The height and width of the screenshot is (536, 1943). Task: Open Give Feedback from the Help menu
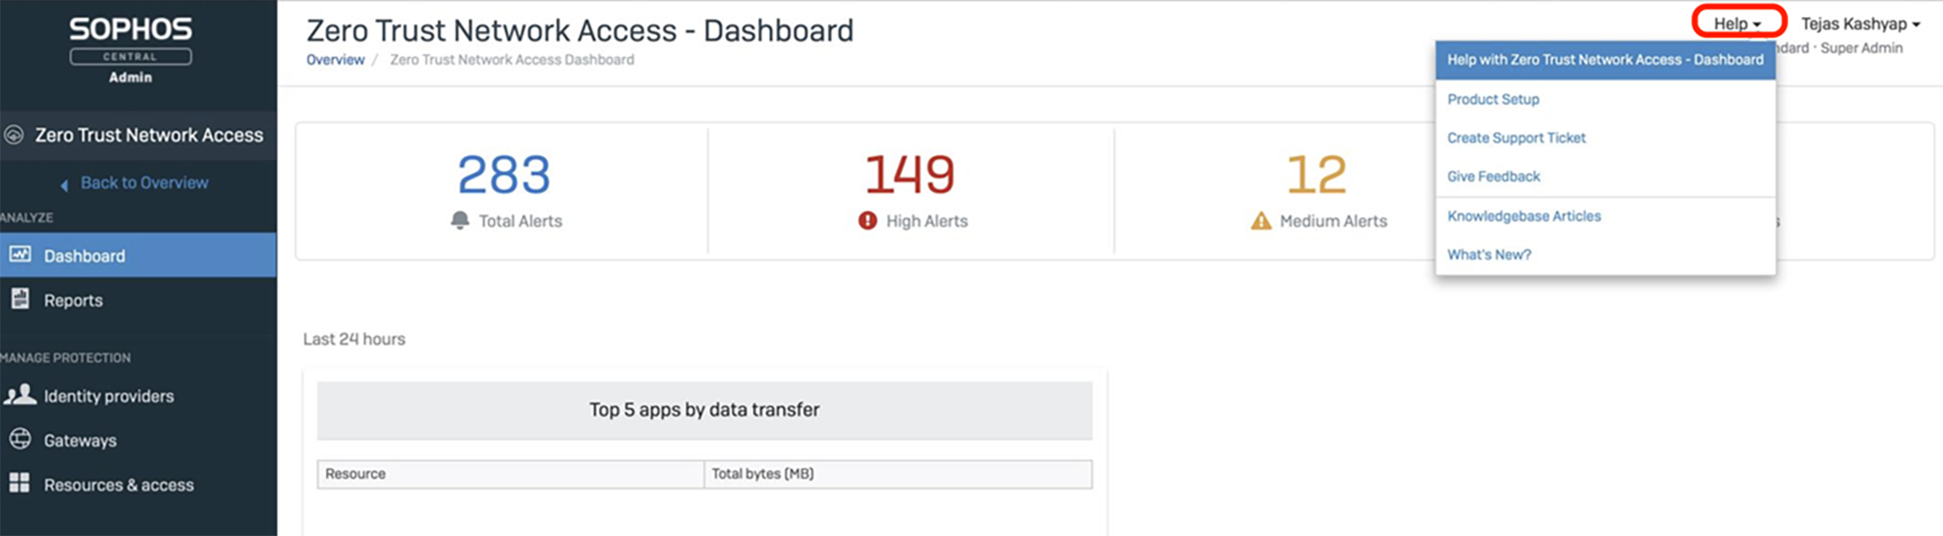pos(1493,177)
